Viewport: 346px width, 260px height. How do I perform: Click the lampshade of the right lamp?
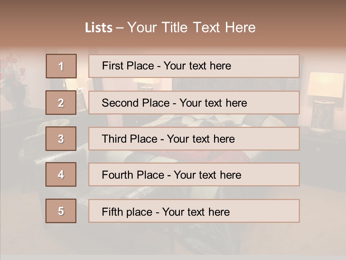point(325,85)
